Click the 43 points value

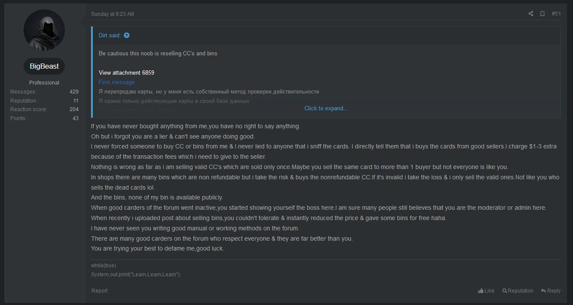click(x=76, y=118)
